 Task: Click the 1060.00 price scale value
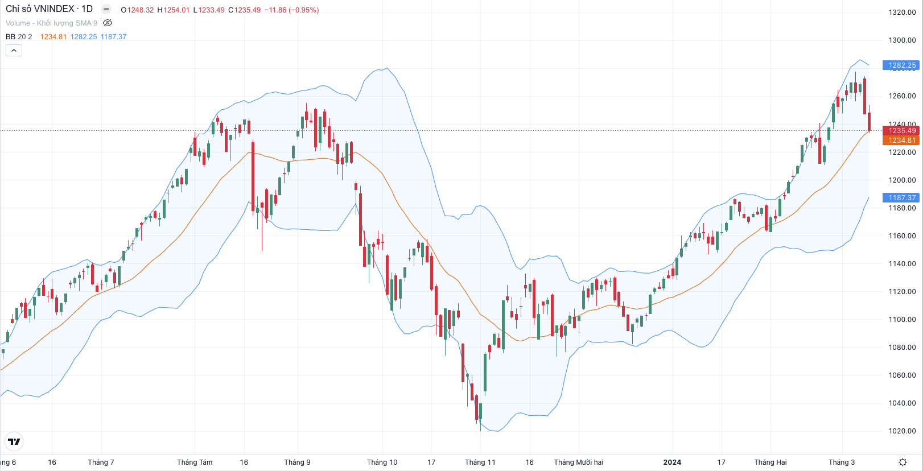pos(902,375)
